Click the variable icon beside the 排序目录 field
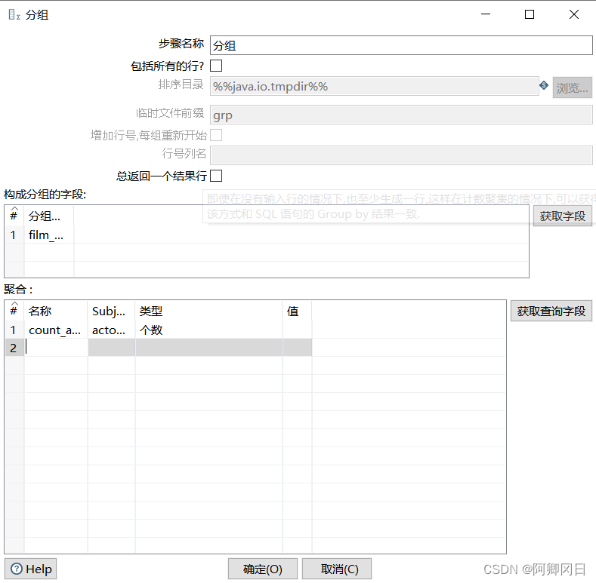 point(544,86)
